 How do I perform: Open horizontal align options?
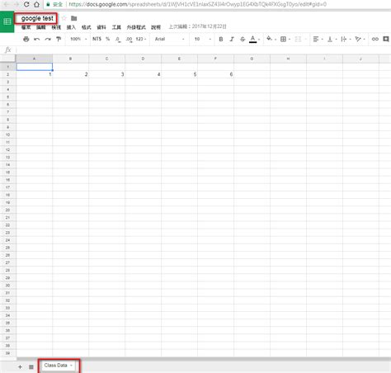coord(318,39)
